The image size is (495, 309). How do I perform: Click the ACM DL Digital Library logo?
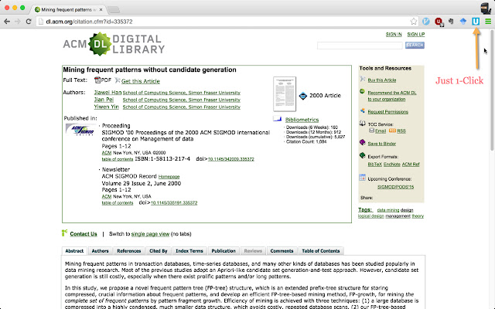pos(114,44)
